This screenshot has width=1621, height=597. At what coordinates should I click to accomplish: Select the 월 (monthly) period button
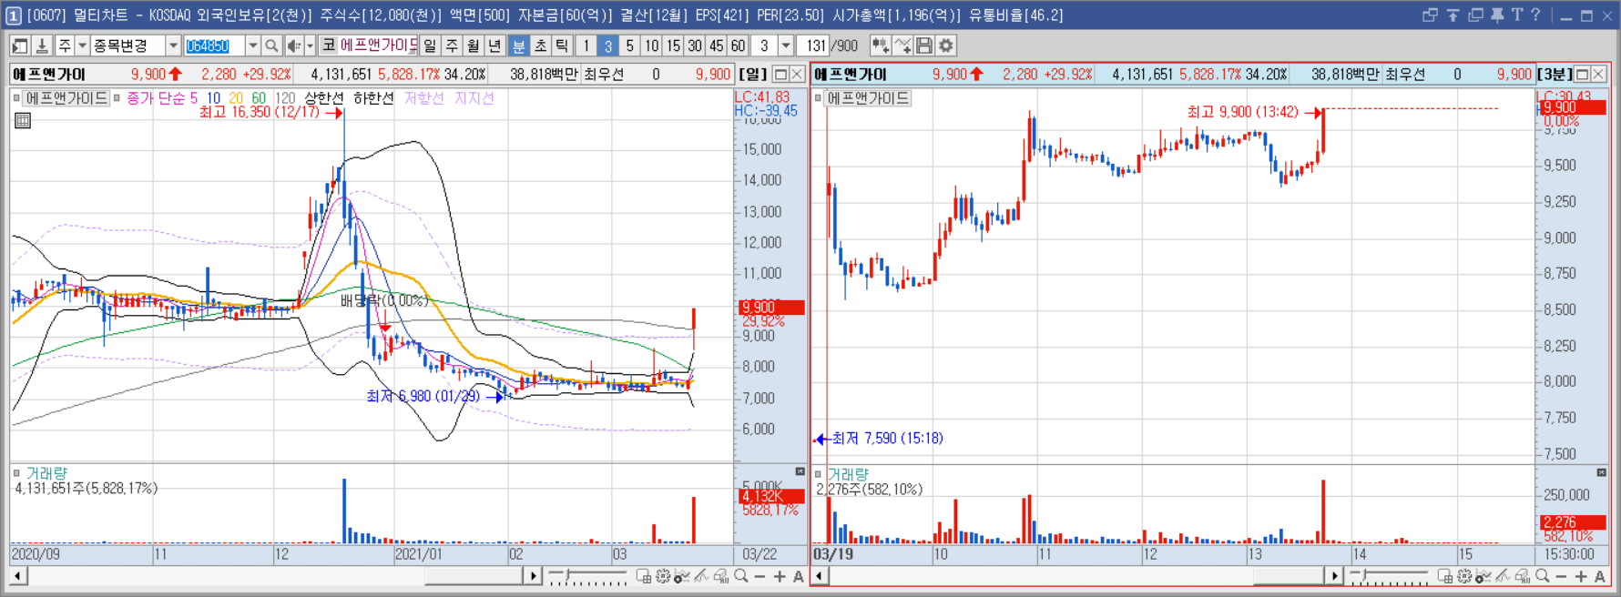474,46
